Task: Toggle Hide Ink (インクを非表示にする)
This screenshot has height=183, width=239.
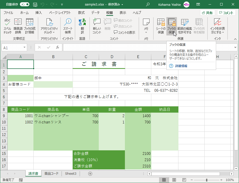Action: pos(217,25)
